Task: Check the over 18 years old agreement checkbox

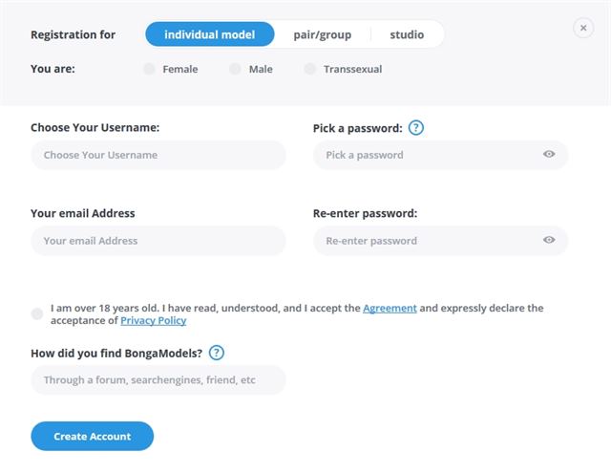Action: coord(37,313)
